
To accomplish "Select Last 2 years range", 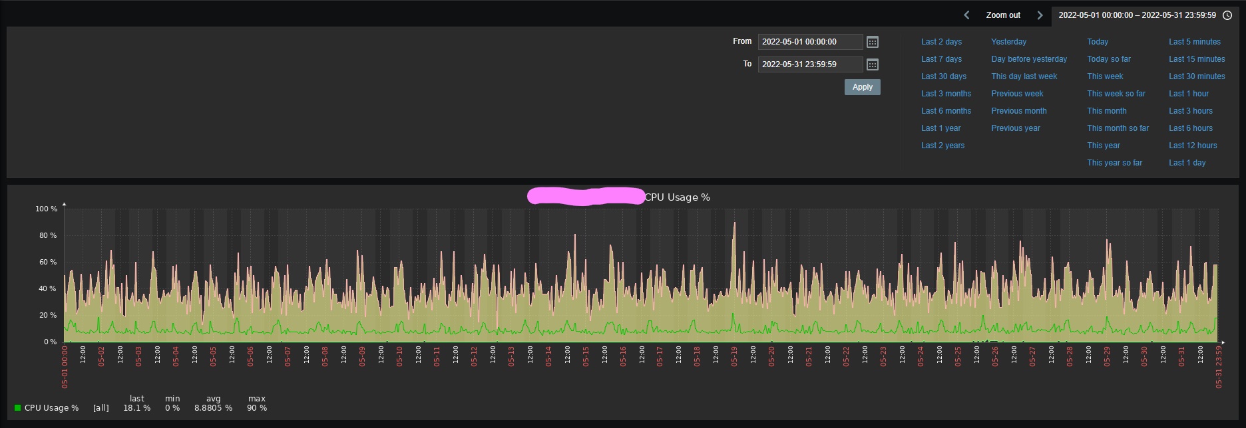I will tap(942, 146).
